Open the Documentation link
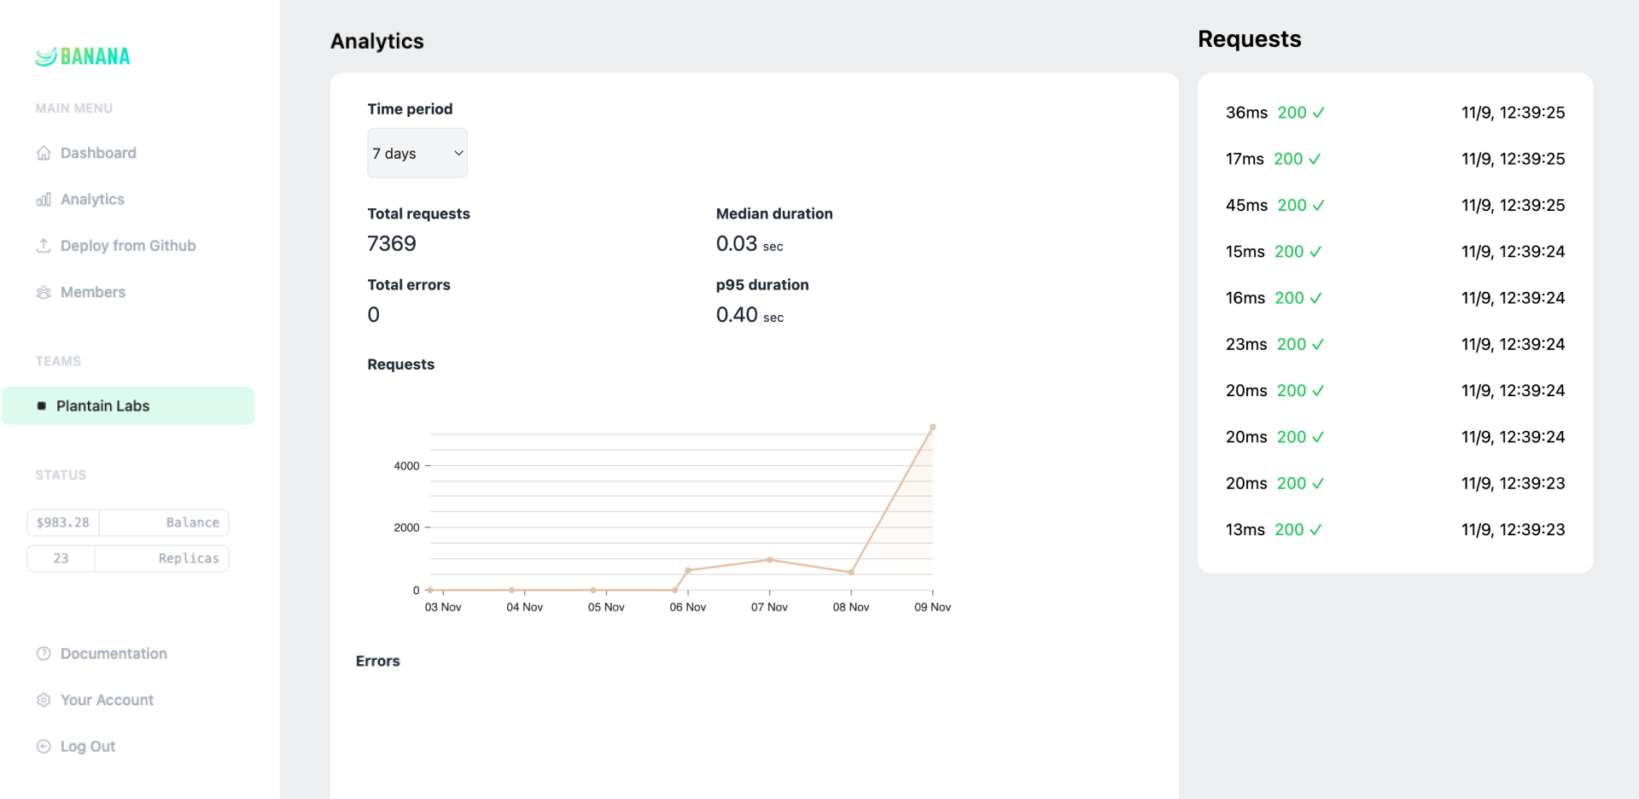The width and height of the screenshot is (1639, 799). pyautogui.click(x=114, y=654)
